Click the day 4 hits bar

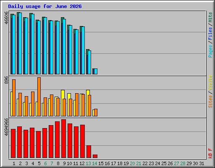click(x=30, y=44)
